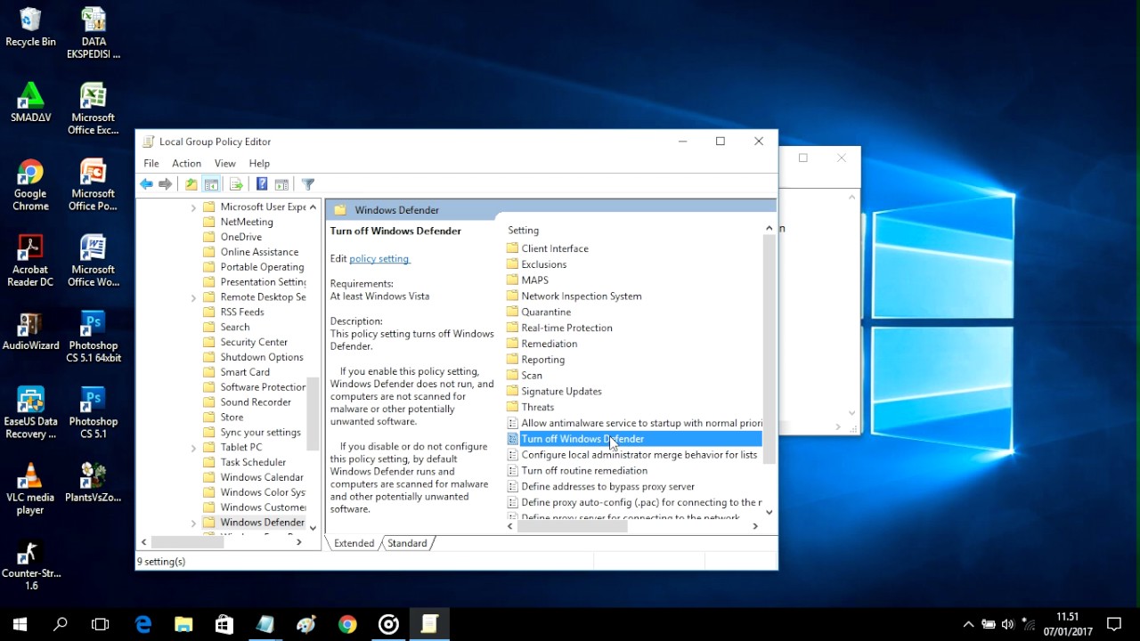Expand the Remote Desktop Services tree node
This screenshot has width=1140, height=641.
(x=193, y=297)
